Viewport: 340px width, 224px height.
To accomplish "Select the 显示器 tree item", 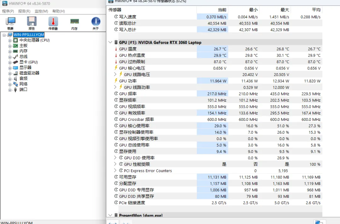I will pos(25,68).
